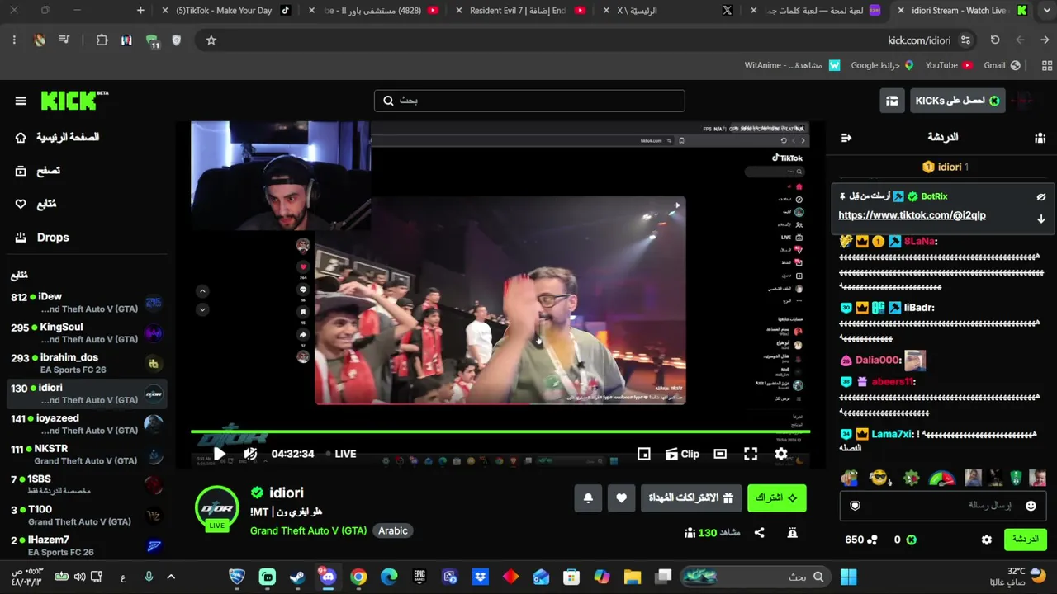Click the chat identity shield icon

855,506
